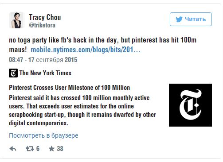Click Посмотреть в браузере link
This screenshot has width=223, height=162.
point(43,135)
